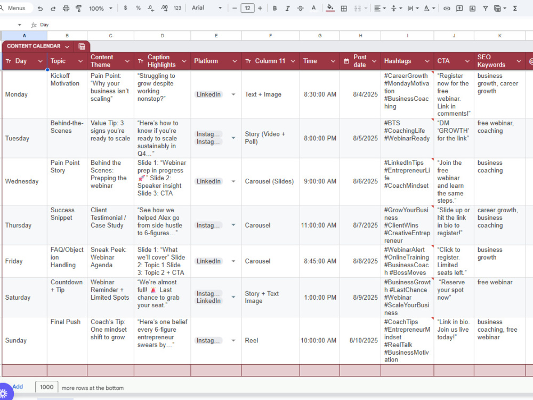
Task: Select column F header
Action: click(x=270, y=36)
